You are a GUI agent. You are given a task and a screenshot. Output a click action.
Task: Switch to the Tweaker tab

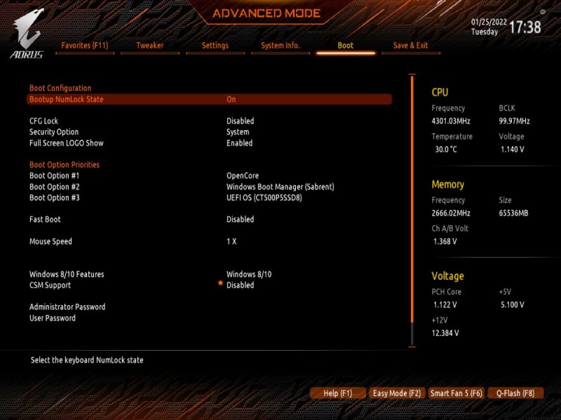coord(150,45)
